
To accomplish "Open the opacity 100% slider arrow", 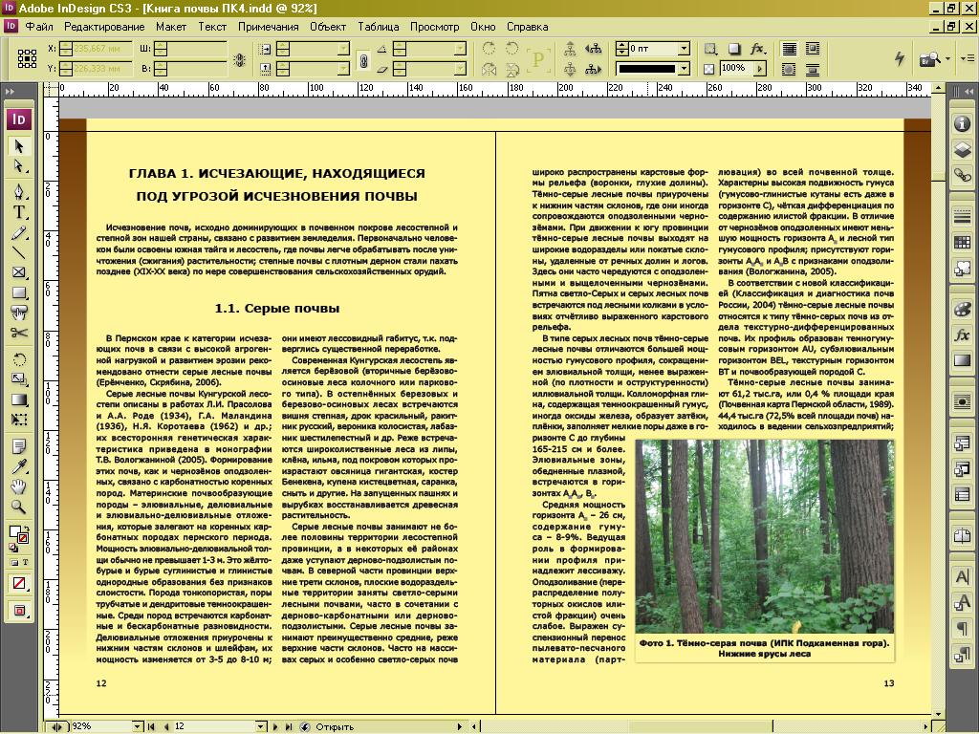I will 760,69.
